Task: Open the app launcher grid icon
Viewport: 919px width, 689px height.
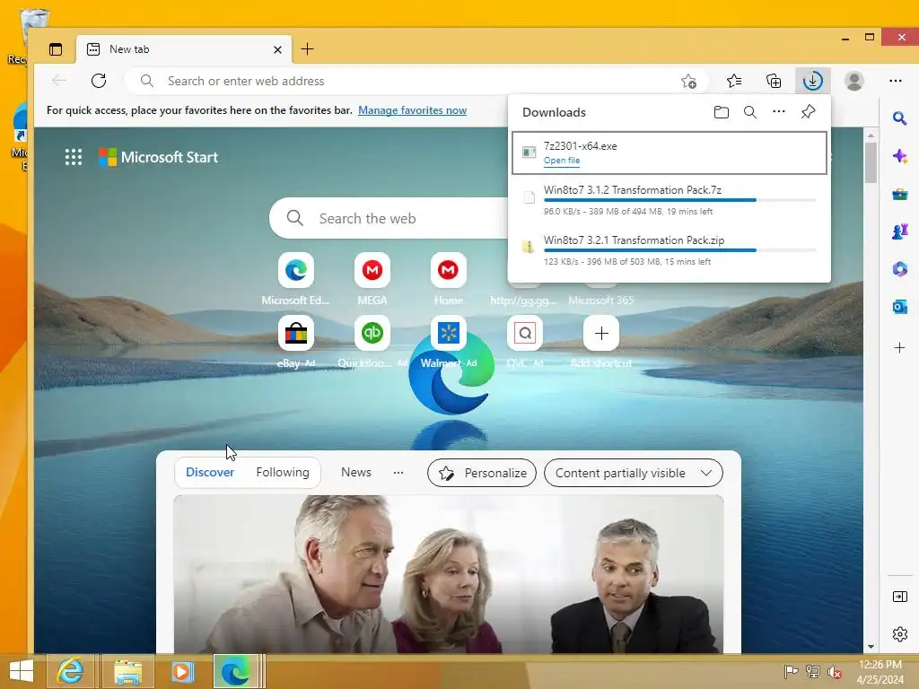Action: [74, 157]
